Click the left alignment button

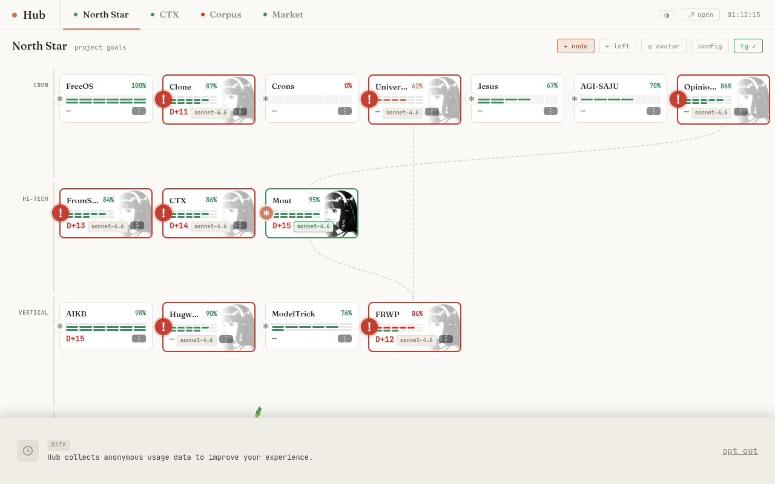coord(618,46)
